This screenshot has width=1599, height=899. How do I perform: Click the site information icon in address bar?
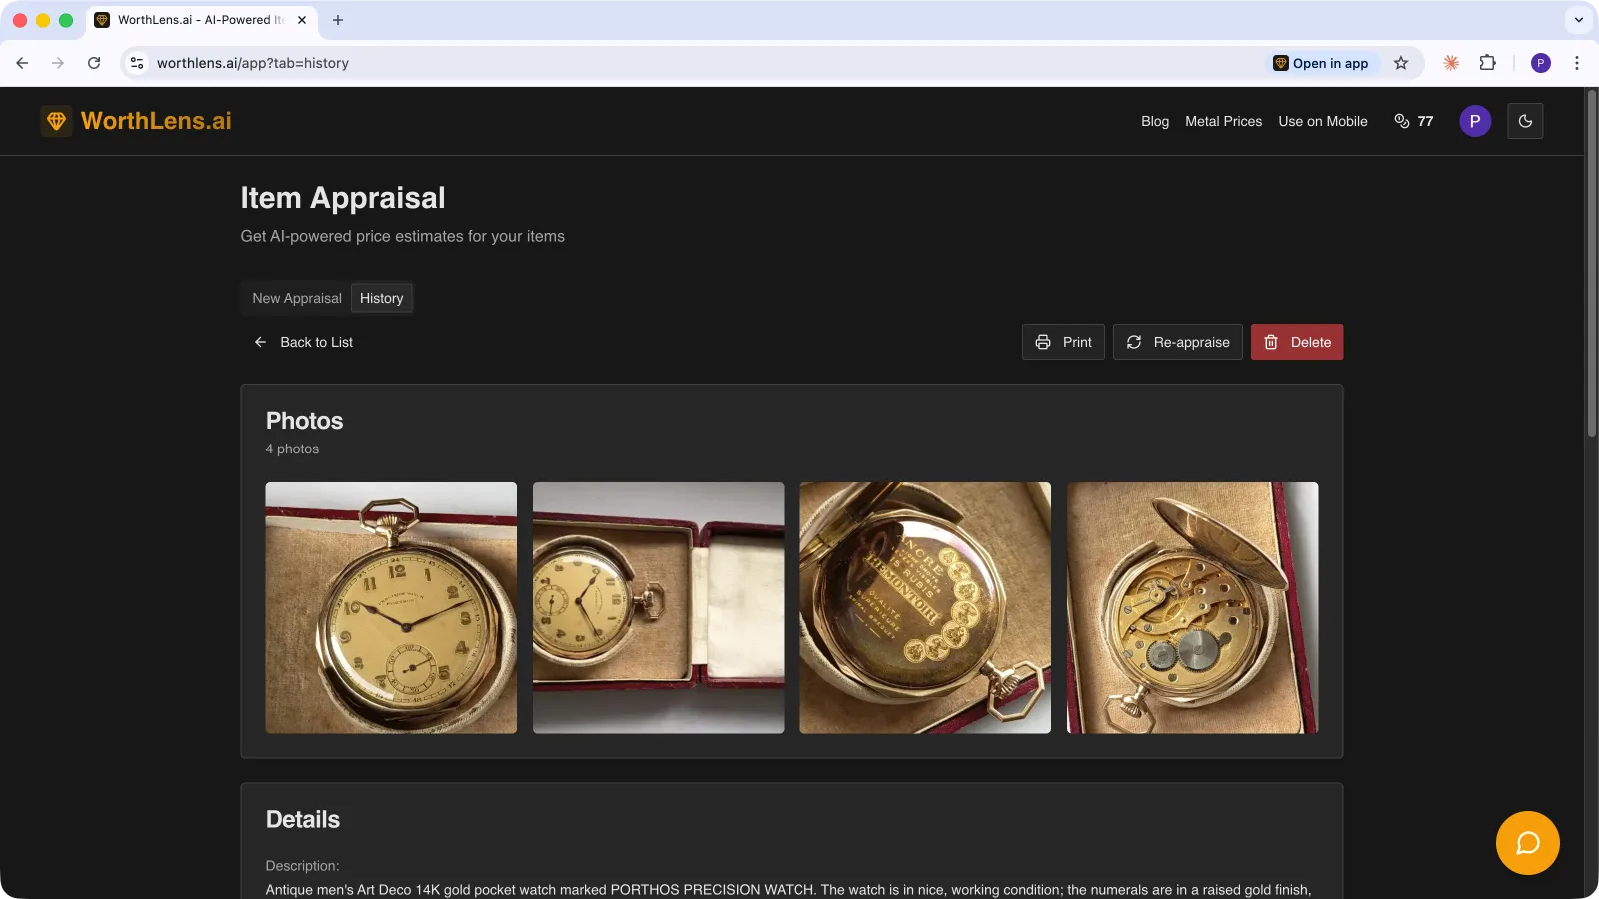pos(137,63)
